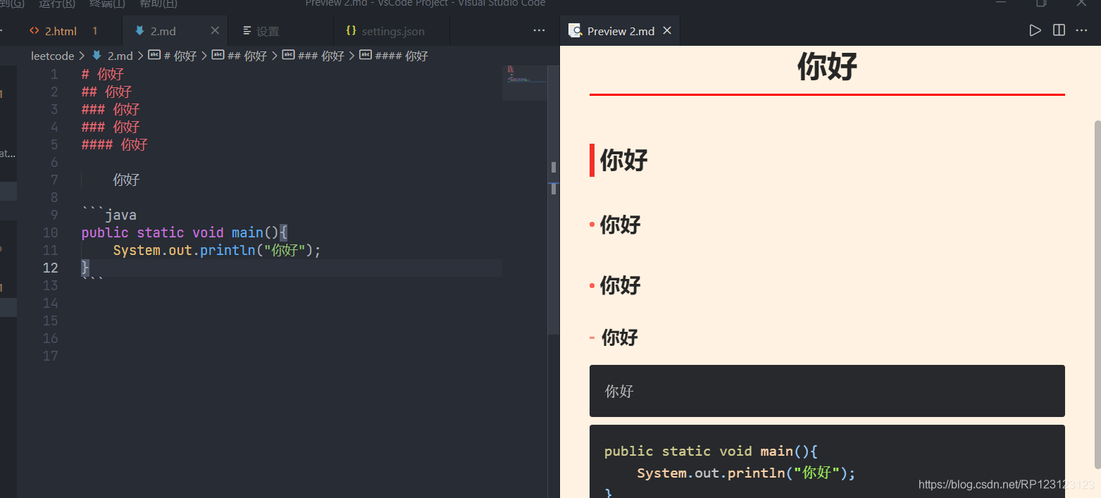Click line number 1 in the gutter
1101x498 pixels.
[54, 74]
